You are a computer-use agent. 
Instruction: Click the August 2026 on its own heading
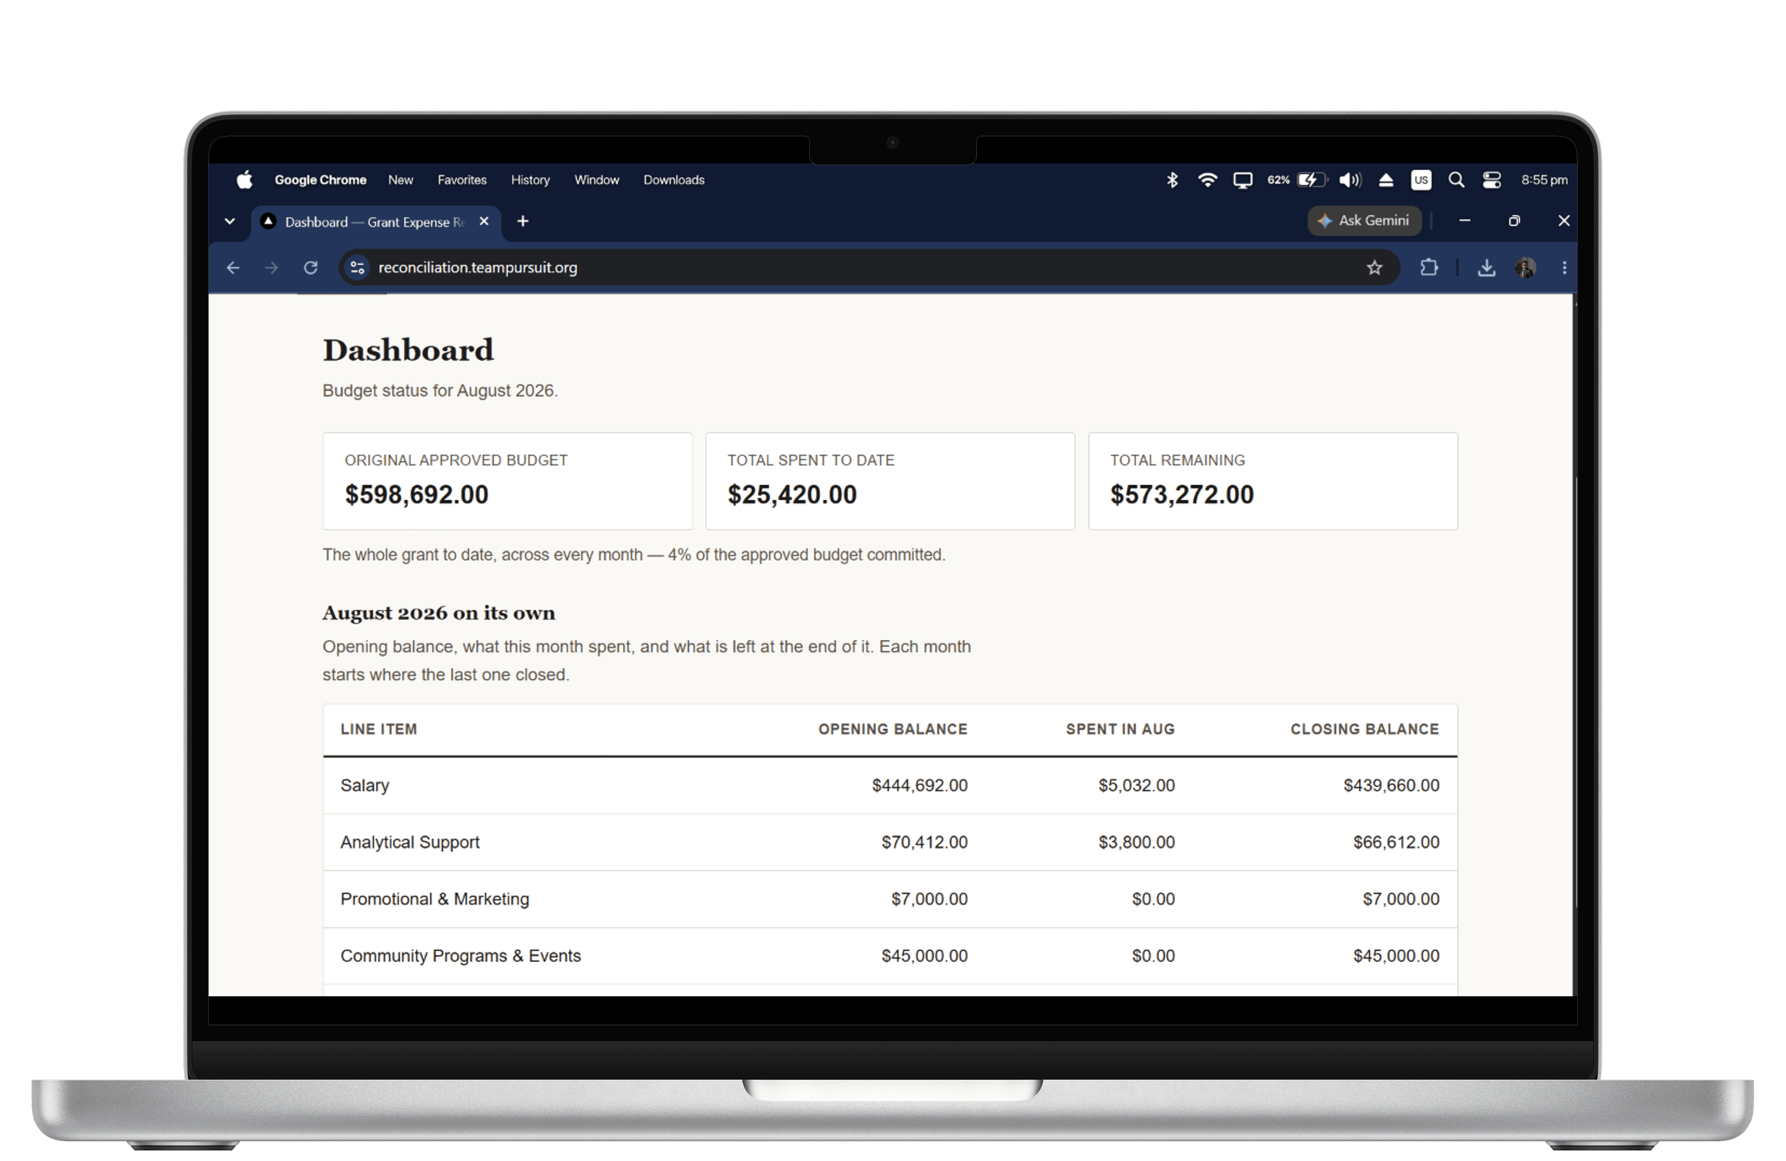tap(439, 613)
